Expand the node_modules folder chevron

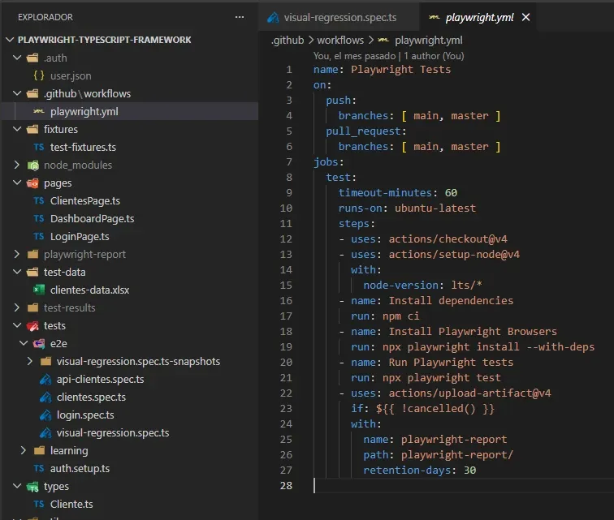(x=17, y=165)
